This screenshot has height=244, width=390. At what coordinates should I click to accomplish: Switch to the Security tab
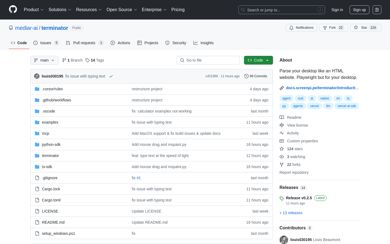(176, 43)
